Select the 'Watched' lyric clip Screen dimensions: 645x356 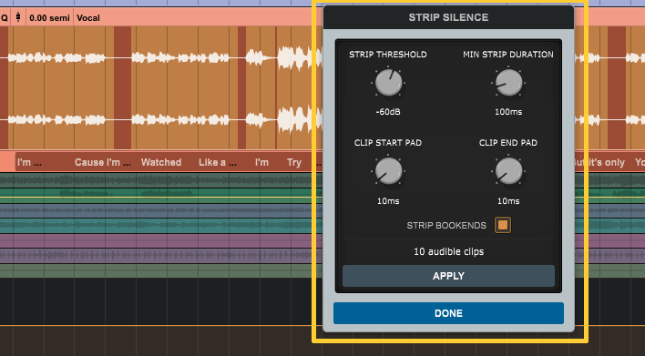(161, 162)
